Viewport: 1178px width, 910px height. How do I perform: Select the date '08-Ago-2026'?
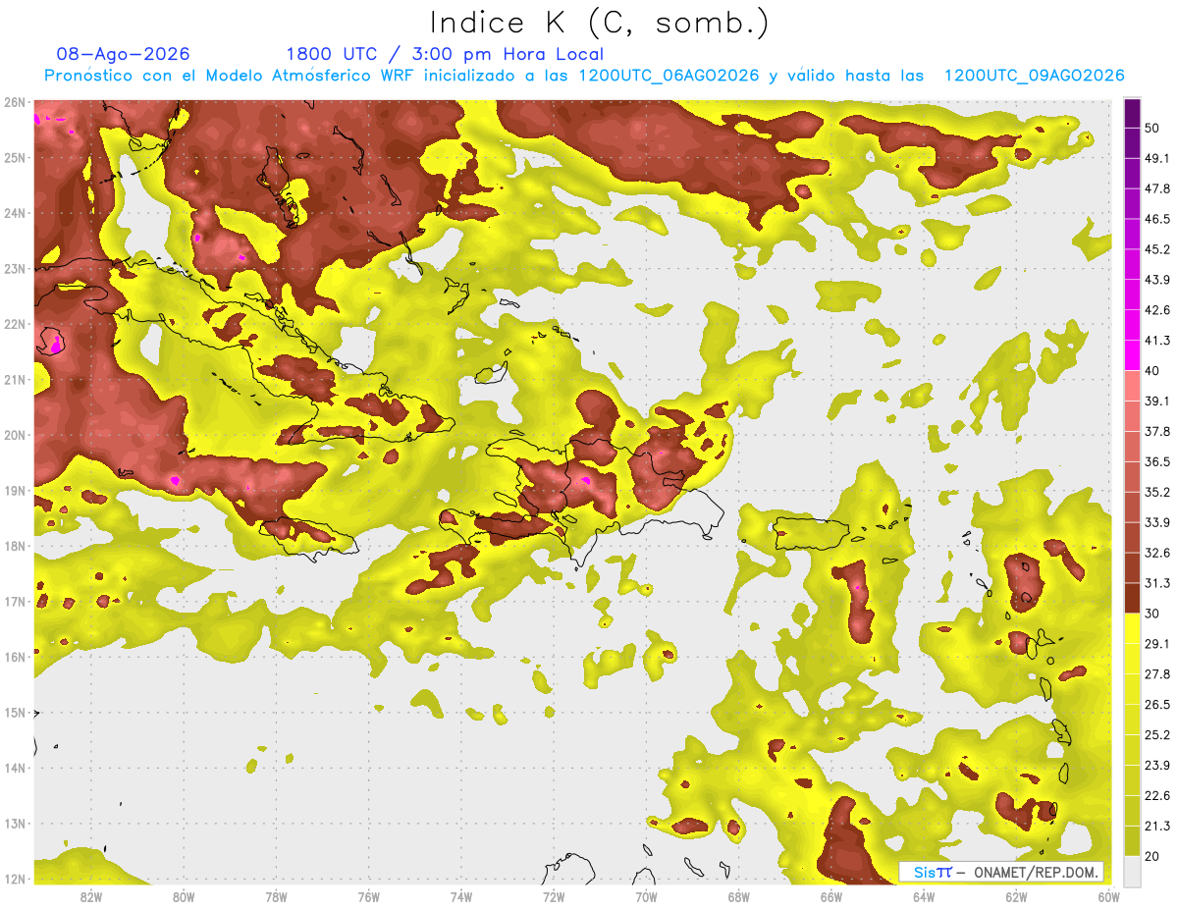click(x=124, y=54)
